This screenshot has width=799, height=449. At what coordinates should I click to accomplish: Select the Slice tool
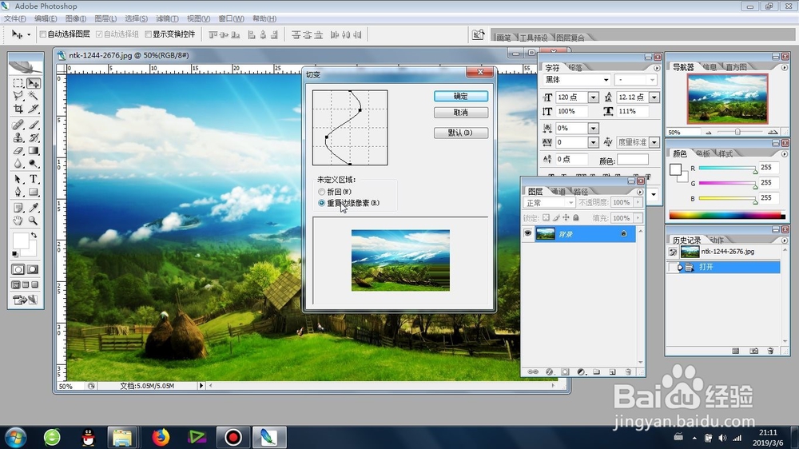coord(34,109)
